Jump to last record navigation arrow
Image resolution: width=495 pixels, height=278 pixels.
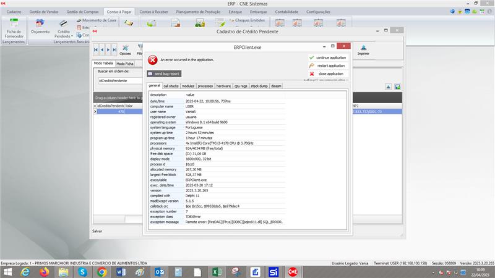114,49
